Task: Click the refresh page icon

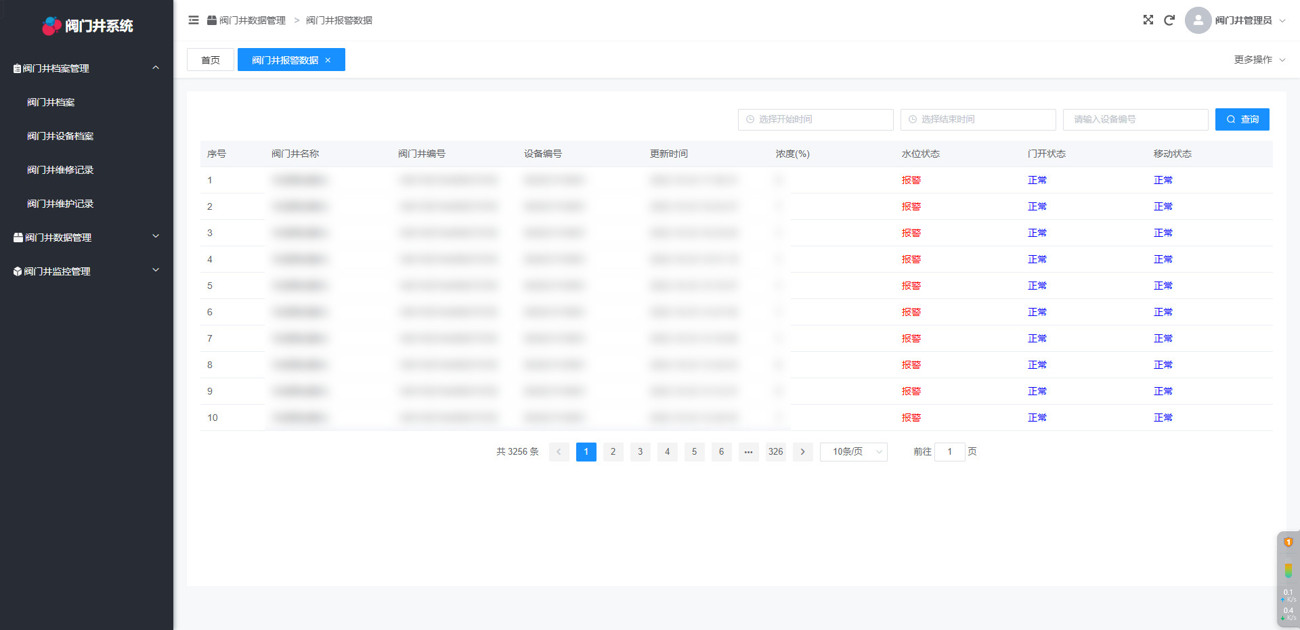Action: pos(1169,20)
